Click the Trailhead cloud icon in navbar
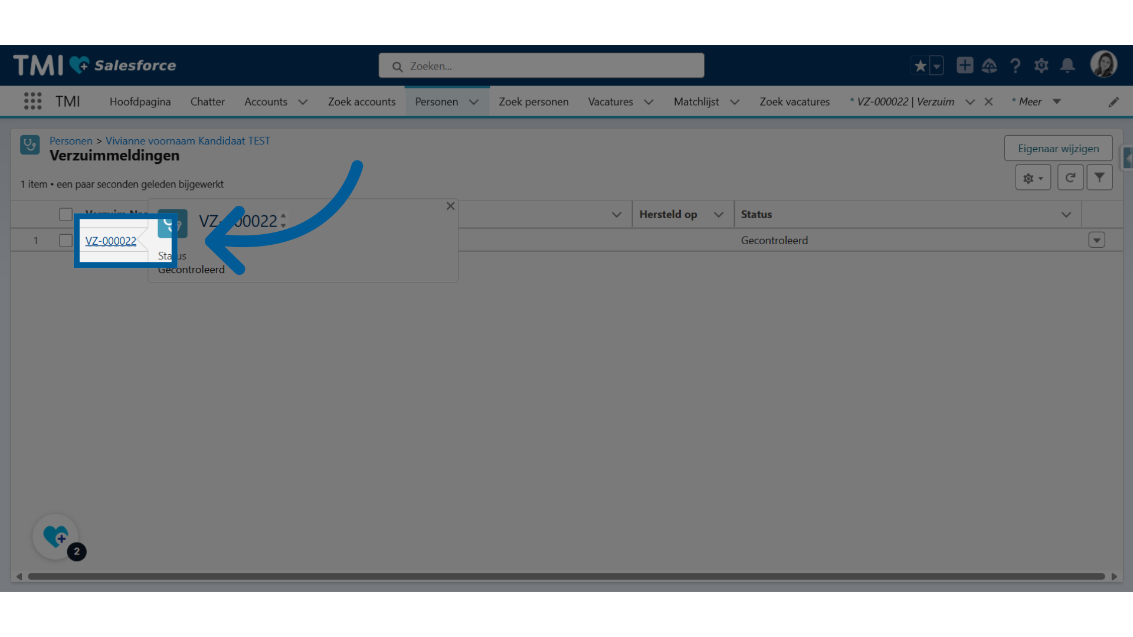 point(990,65)
